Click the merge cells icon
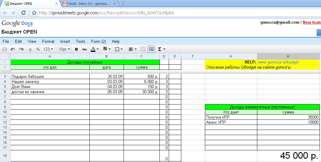This screenshot has width=321, height=162. [143, 49]
